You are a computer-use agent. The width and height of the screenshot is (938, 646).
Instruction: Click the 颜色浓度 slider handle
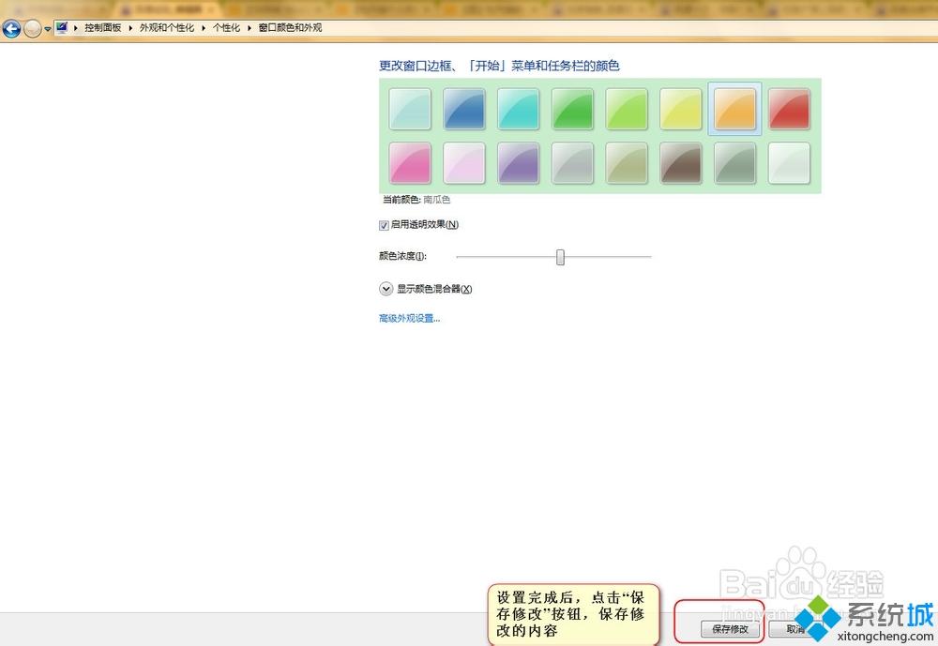point(560,257)
